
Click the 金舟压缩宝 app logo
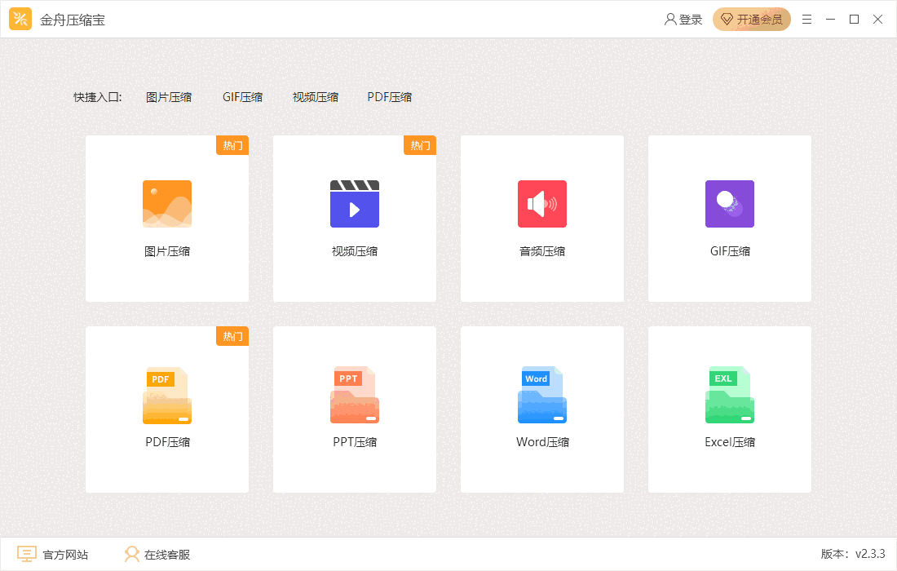click(20, 19)
